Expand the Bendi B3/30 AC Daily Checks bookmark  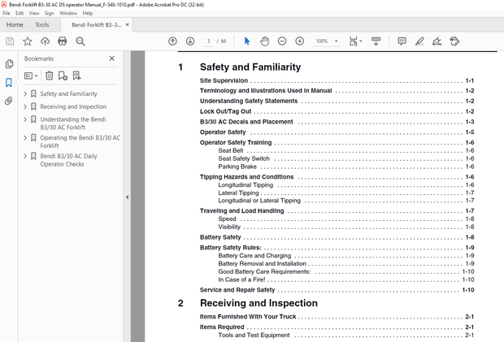(x=25, y=156)
